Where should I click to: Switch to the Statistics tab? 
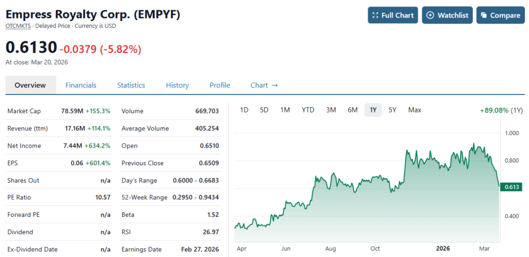click(x=131, y=85)
